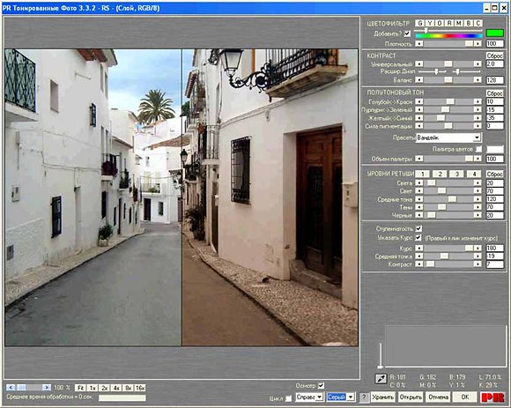Set zoom to 1x
The height and width of the screenshot is (408, 511).
coord(93,388)
